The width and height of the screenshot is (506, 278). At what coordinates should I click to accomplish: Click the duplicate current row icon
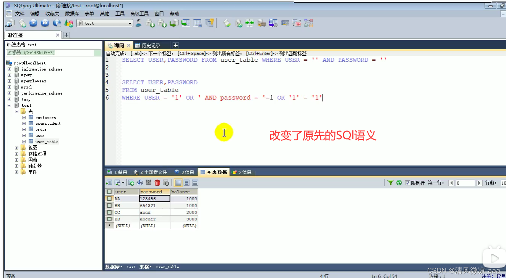point(140,183)
